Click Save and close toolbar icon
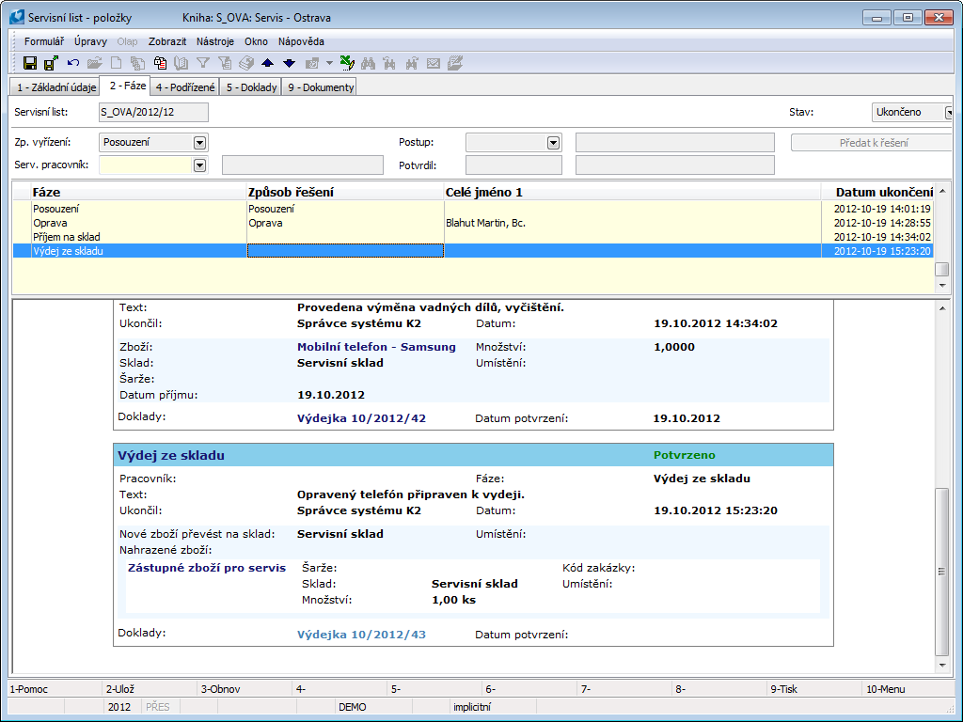 tap(51, 63)
